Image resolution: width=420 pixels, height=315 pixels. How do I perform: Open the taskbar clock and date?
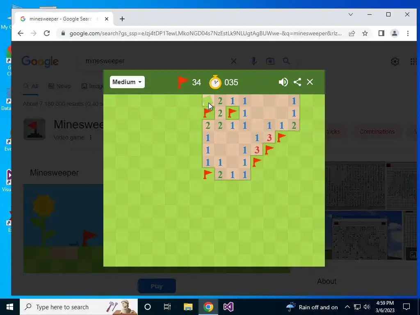385,307
